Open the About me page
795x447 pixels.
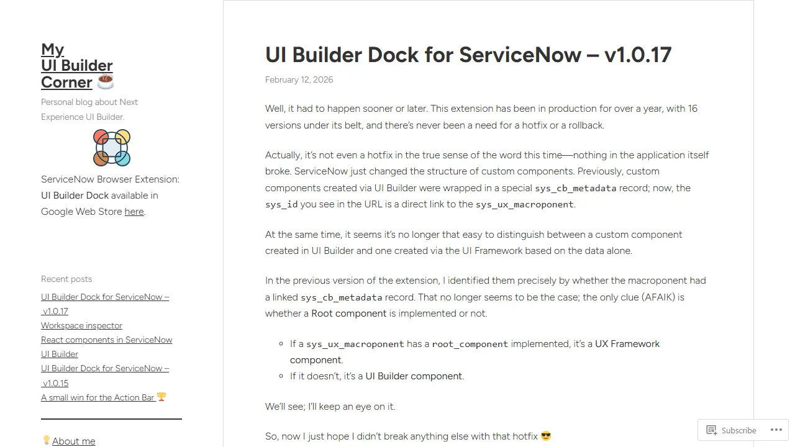click(74, 441)
